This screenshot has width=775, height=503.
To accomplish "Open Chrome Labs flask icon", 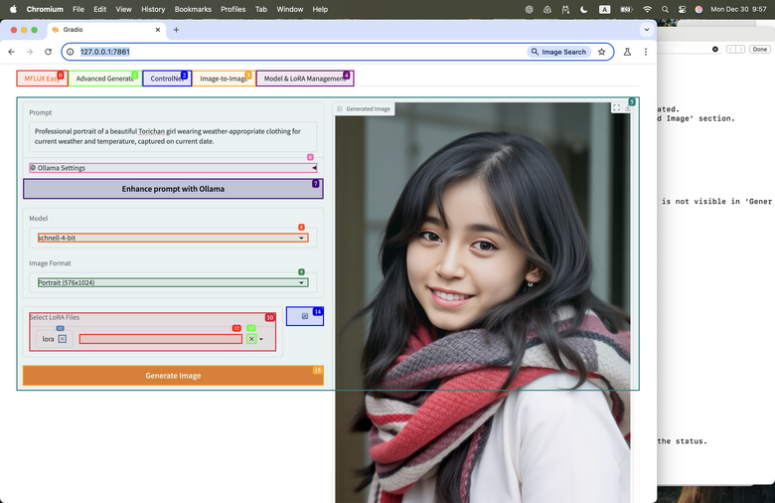I will (x=627, y=52).
